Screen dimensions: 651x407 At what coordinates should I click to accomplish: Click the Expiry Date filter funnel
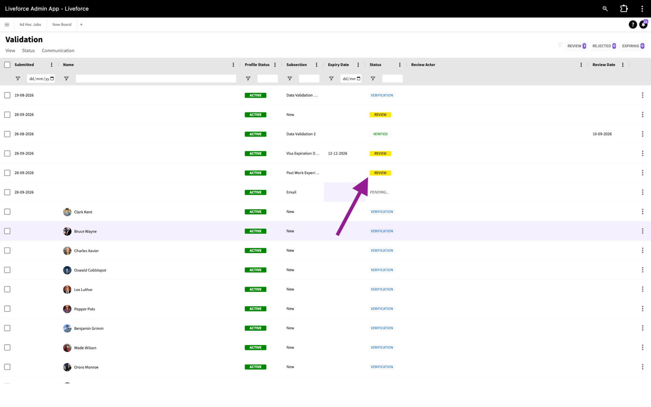click(331, 78)
